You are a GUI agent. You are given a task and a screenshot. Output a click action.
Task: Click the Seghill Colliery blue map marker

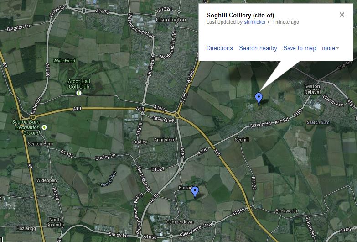(259, 98)
